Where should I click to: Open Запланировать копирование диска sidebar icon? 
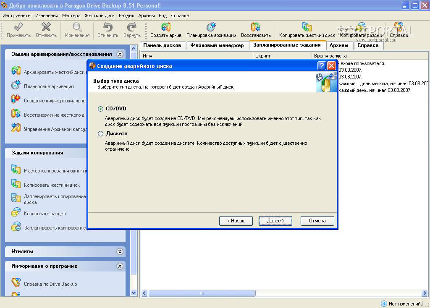pyautogui.click(x=16, y=198)
